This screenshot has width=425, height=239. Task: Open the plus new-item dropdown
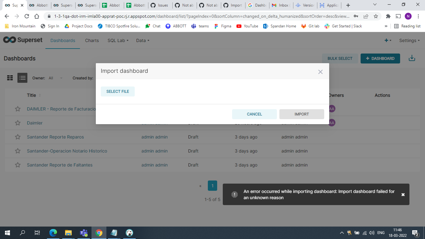point(388,40)
